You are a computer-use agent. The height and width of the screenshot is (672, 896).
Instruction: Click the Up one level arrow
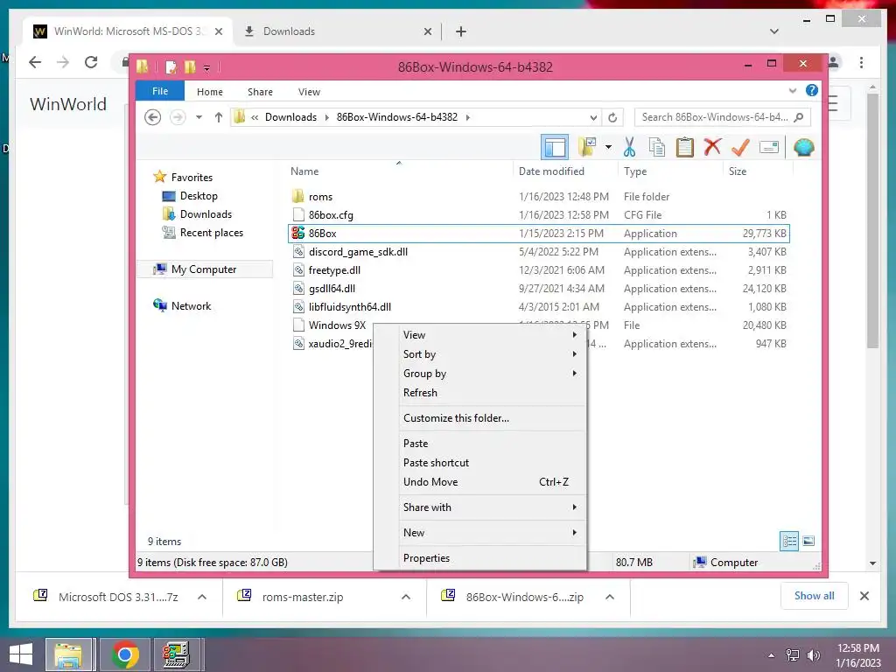coord(218,117)
